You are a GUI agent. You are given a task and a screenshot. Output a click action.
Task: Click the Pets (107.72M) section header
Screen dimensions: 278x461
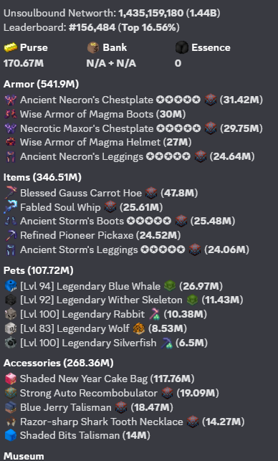pos(39,270)
